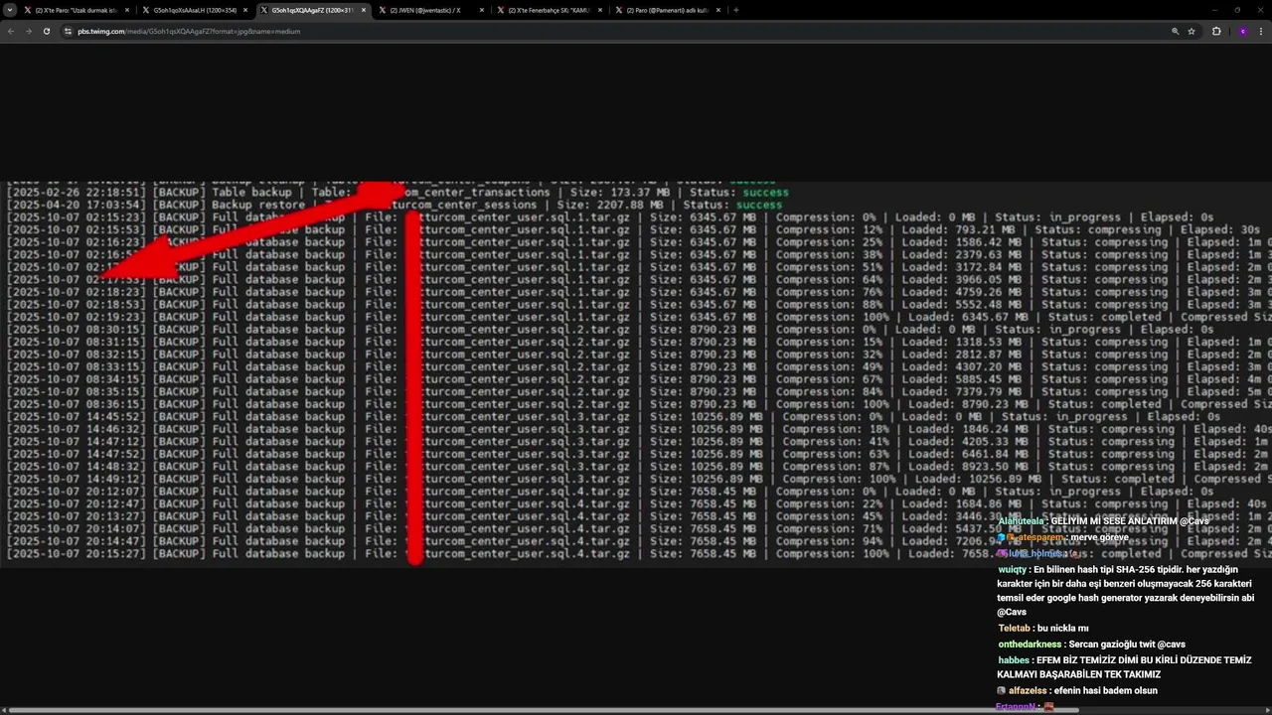This screenshot has height=715, width=1272.
Task: Click chat message "bu nickla mı"
Action: point(1062,629)
